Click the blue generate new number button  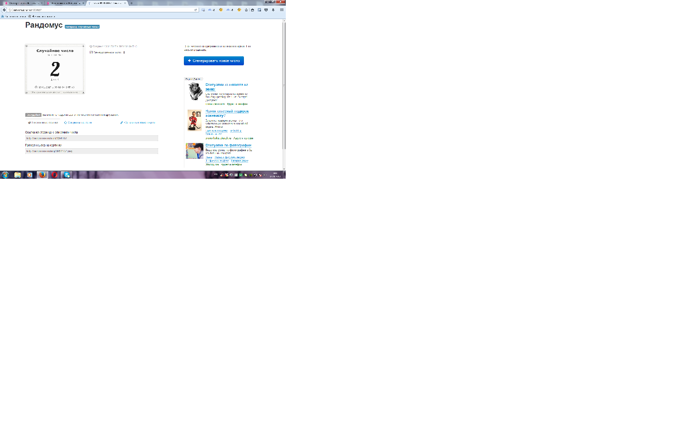click(x=214, y=61)
